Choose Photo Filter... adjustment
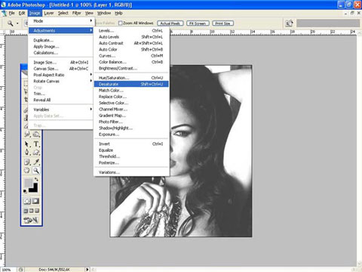362x272 pixels. [x=131, y=122]
